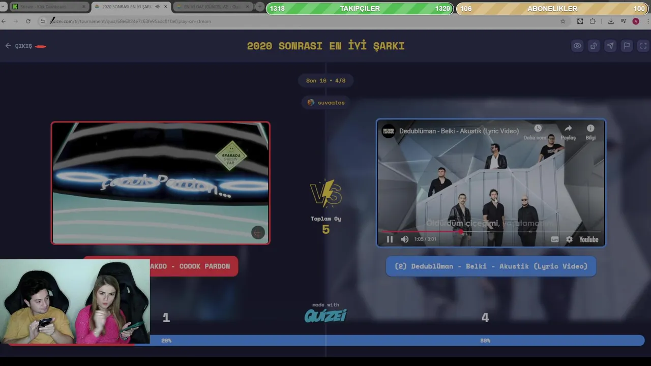Toggle fullscreen icon in quiz header
Image resolution: width=651 pixels, height=366 pixels.
coord(643,46)
